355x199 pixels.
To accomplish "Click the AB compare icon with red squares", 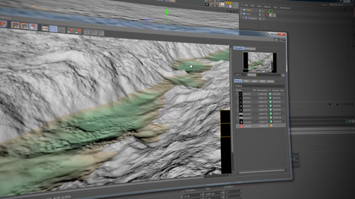I will coord(45,28).
